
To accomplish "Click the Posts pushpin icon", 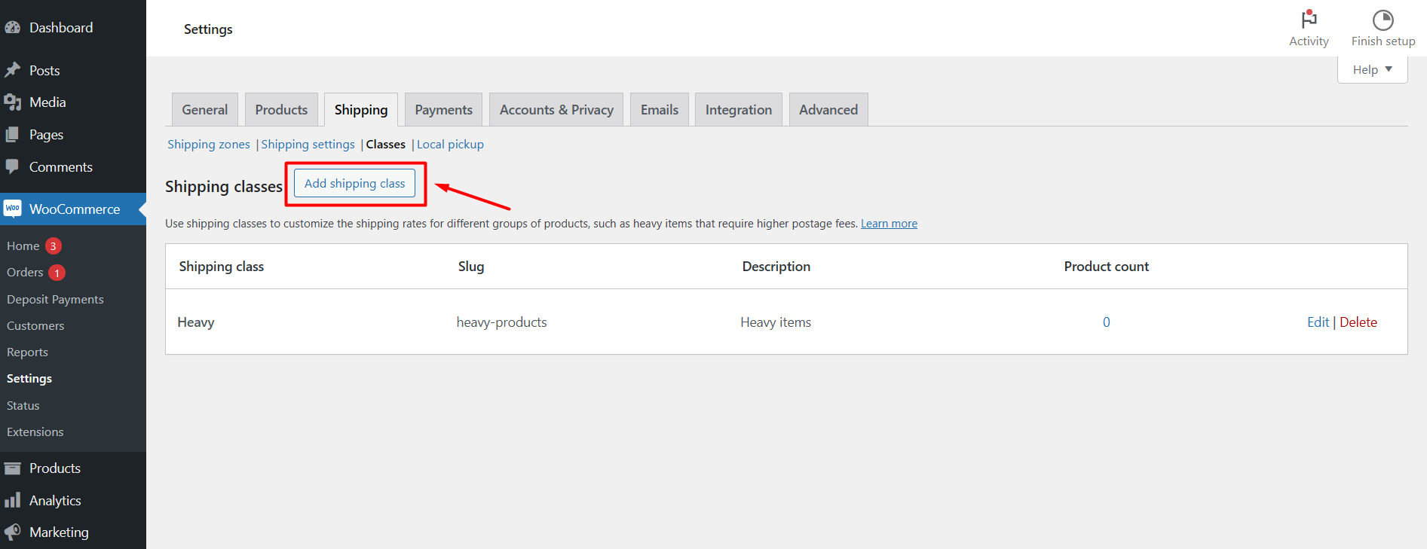I will pos(12,70).
